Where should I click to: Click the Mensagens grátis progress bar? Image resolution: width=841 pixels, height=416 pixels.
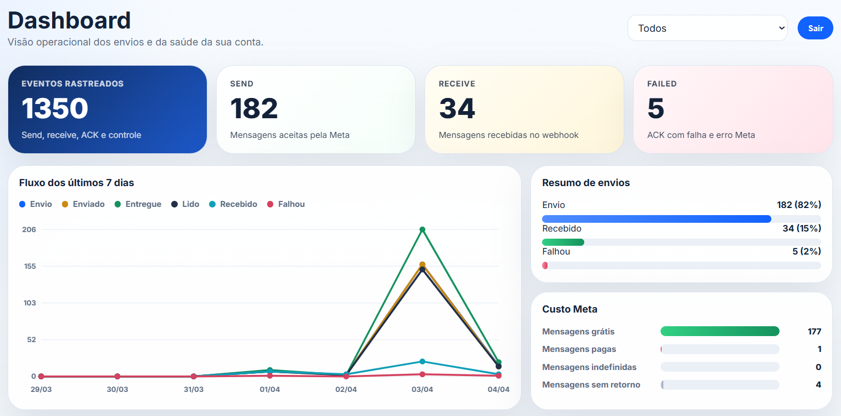click(x=719, y=331)
